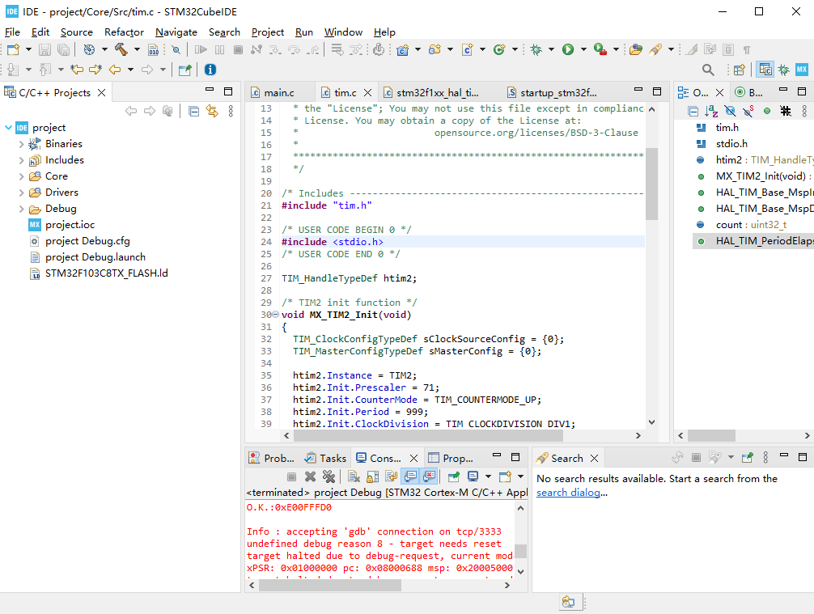The height and width of the screenshot is (614, 814).
Task: Expand the Binaries tree node
Action: pyautogui.click(x=21, y=144)
